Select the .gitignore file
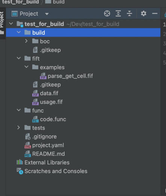166x196 pixels. (x=41, y=136)
